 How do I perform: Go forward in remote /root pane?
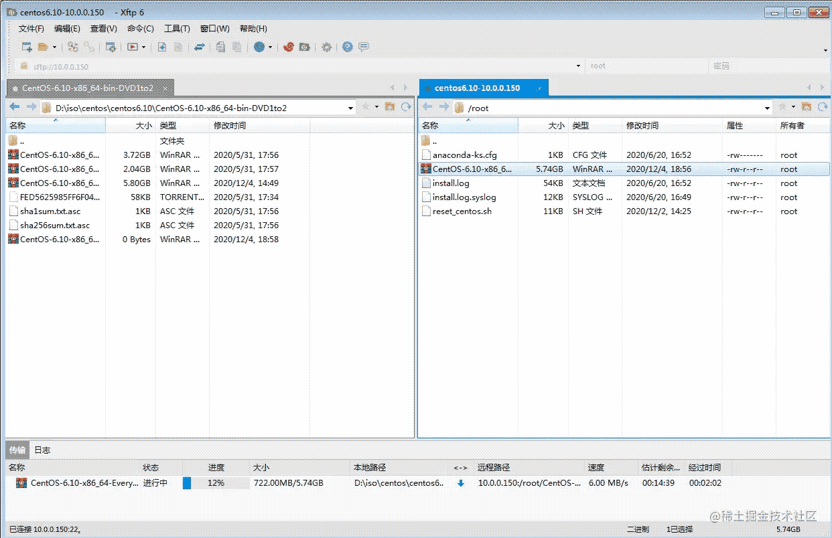[x=443, y=107]
